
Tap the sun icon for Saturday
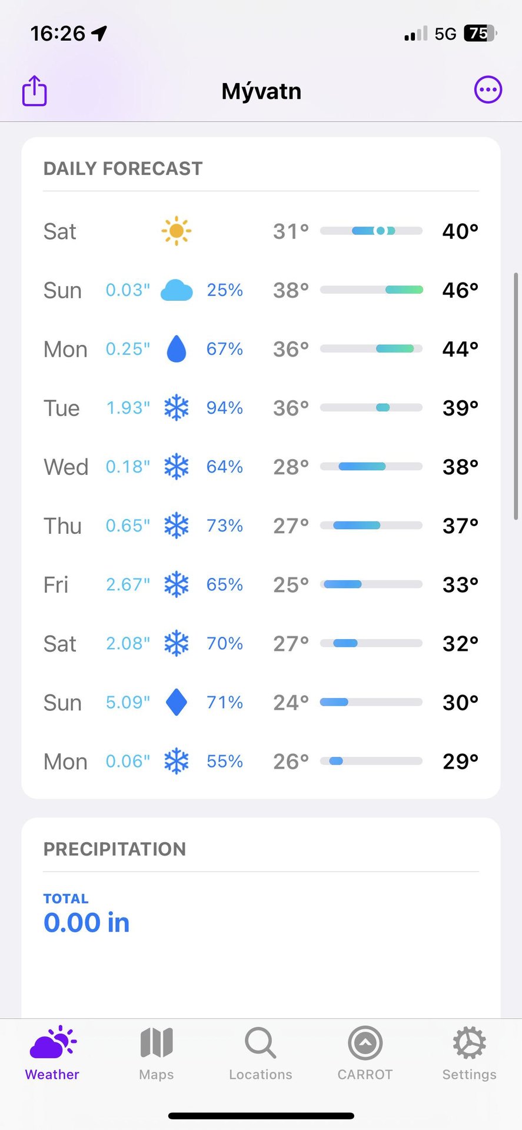pyautogui.click(x=176, y=231)
